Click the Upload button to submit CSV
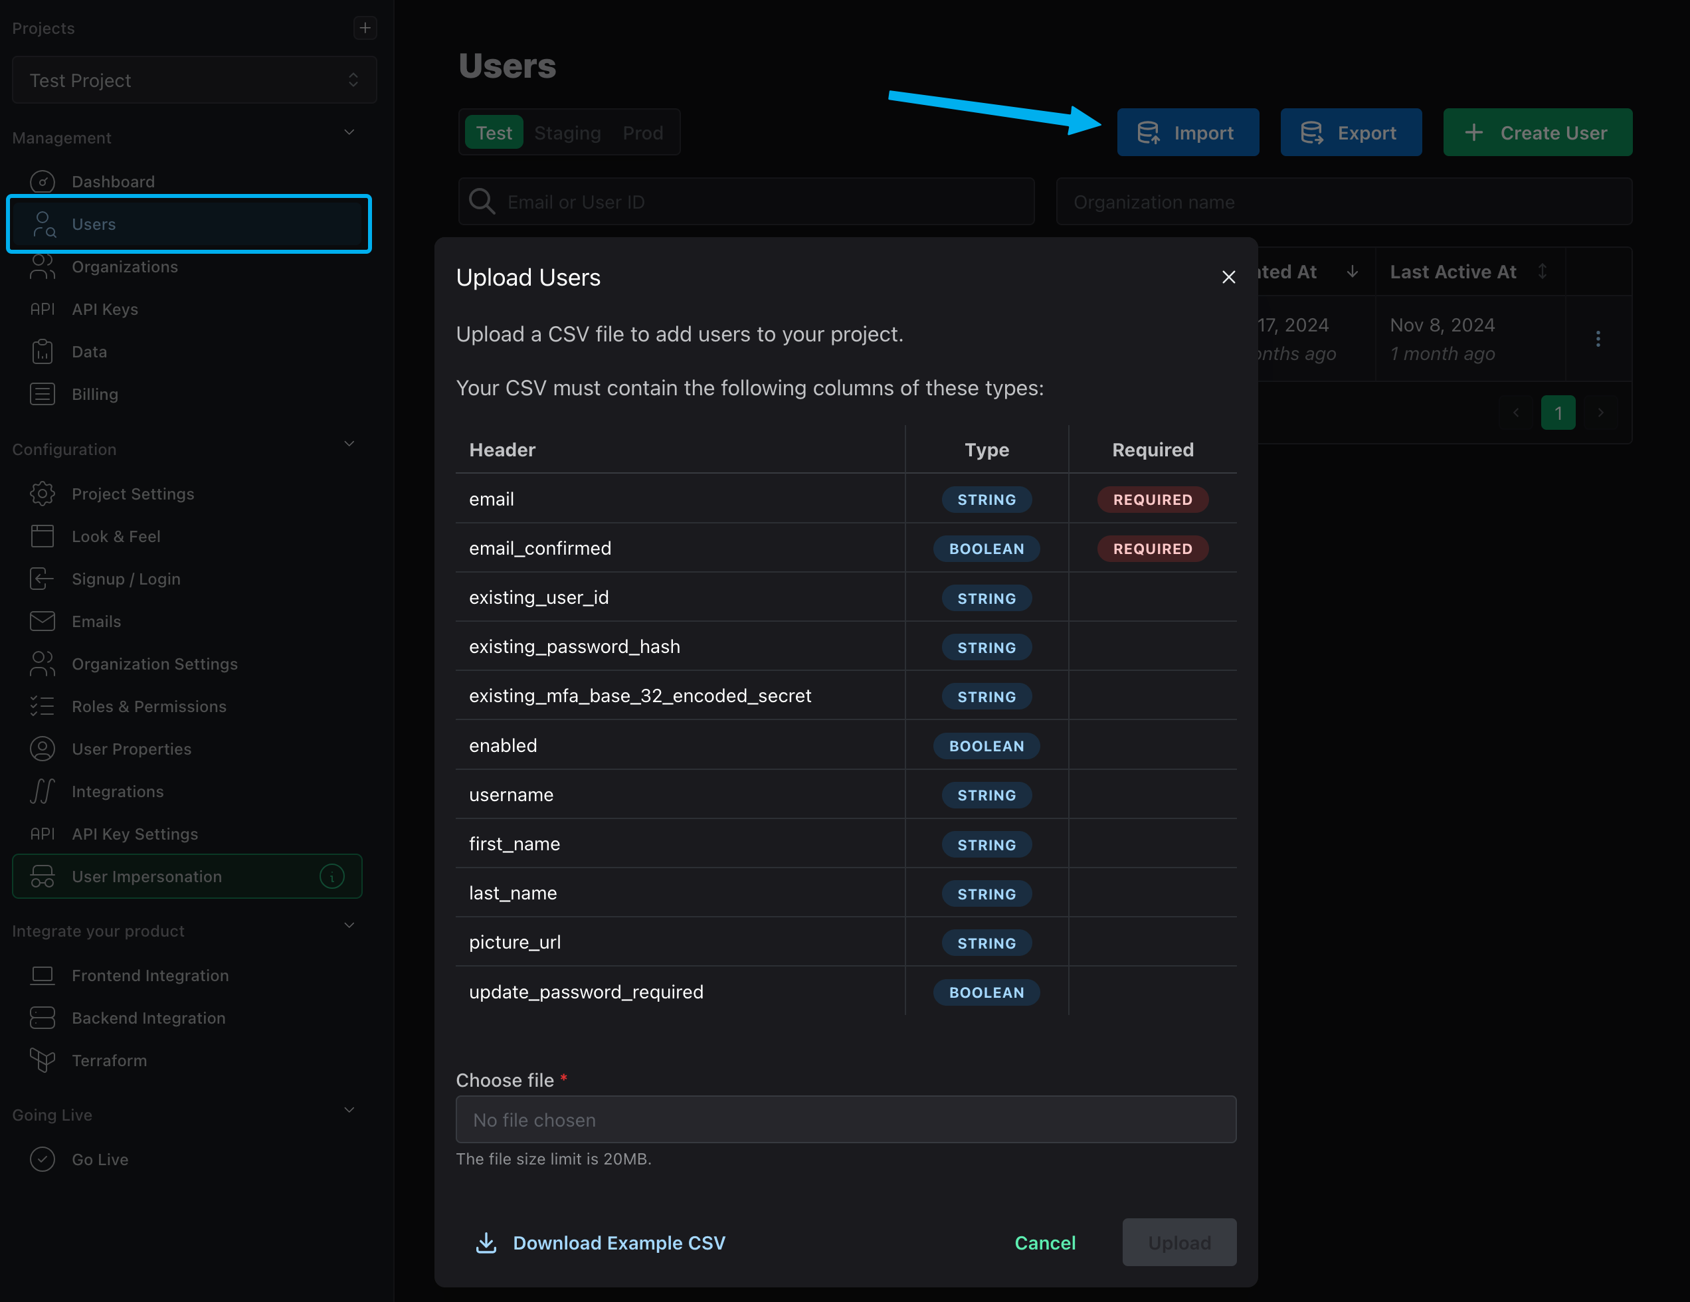 1178,1242
